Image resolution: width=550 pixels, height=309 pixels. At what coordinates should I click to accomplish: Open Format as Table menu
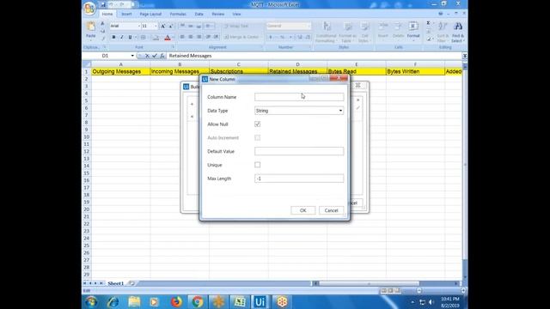point(347,32)
